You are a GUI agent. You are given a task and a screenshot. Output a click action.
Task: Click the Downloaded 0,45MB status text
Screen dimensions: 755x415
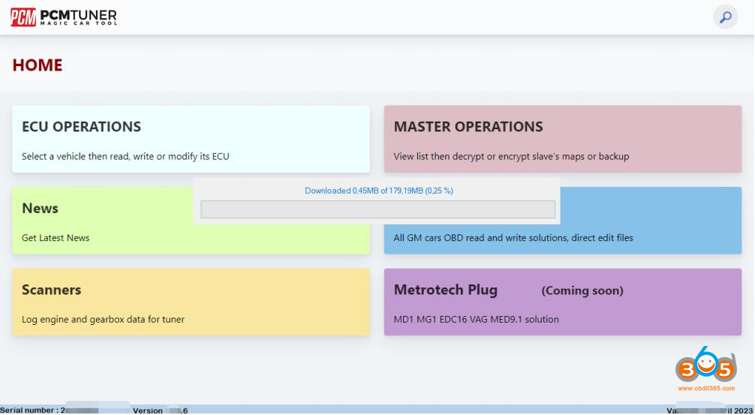pyautogui.click(x=378, y=191)
